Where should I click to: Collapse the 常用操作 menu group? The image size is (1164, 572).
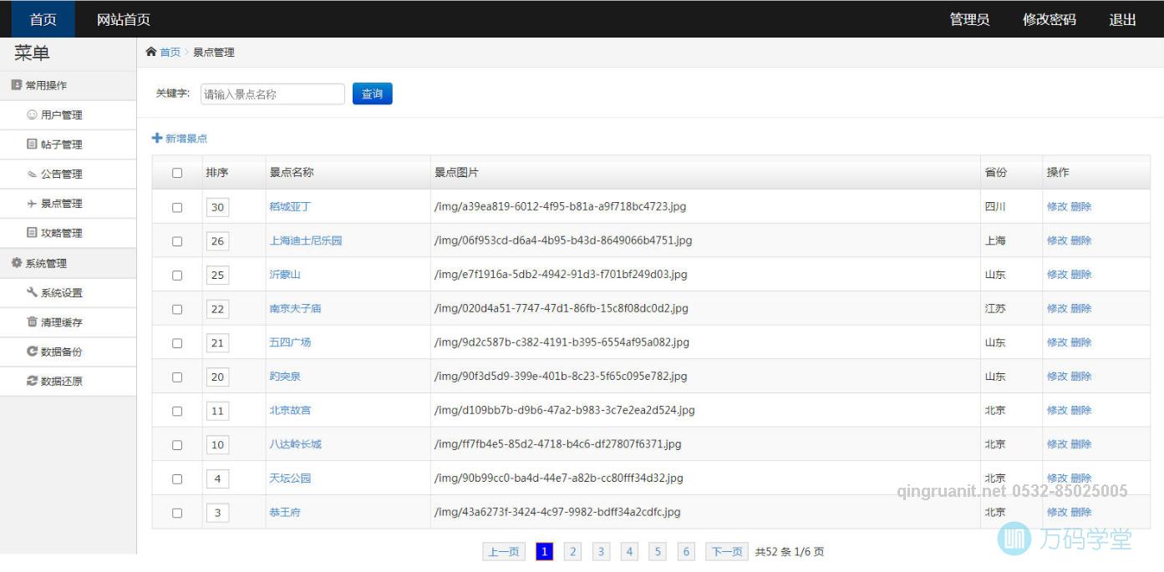pyautogui.click(x=46, y=85)
